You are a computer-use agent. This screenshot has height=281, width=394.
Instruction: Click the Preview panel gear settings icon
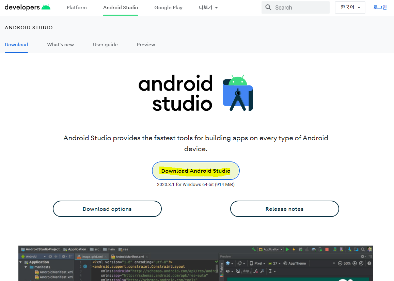pos(363,256)
